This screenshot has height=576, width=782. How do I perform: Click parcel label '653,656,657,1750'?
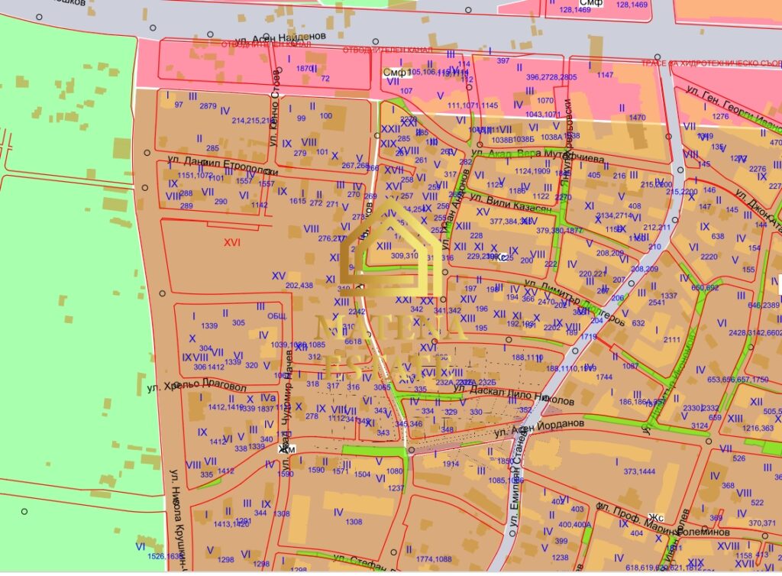pyautogui.click(x=738, y=380)
